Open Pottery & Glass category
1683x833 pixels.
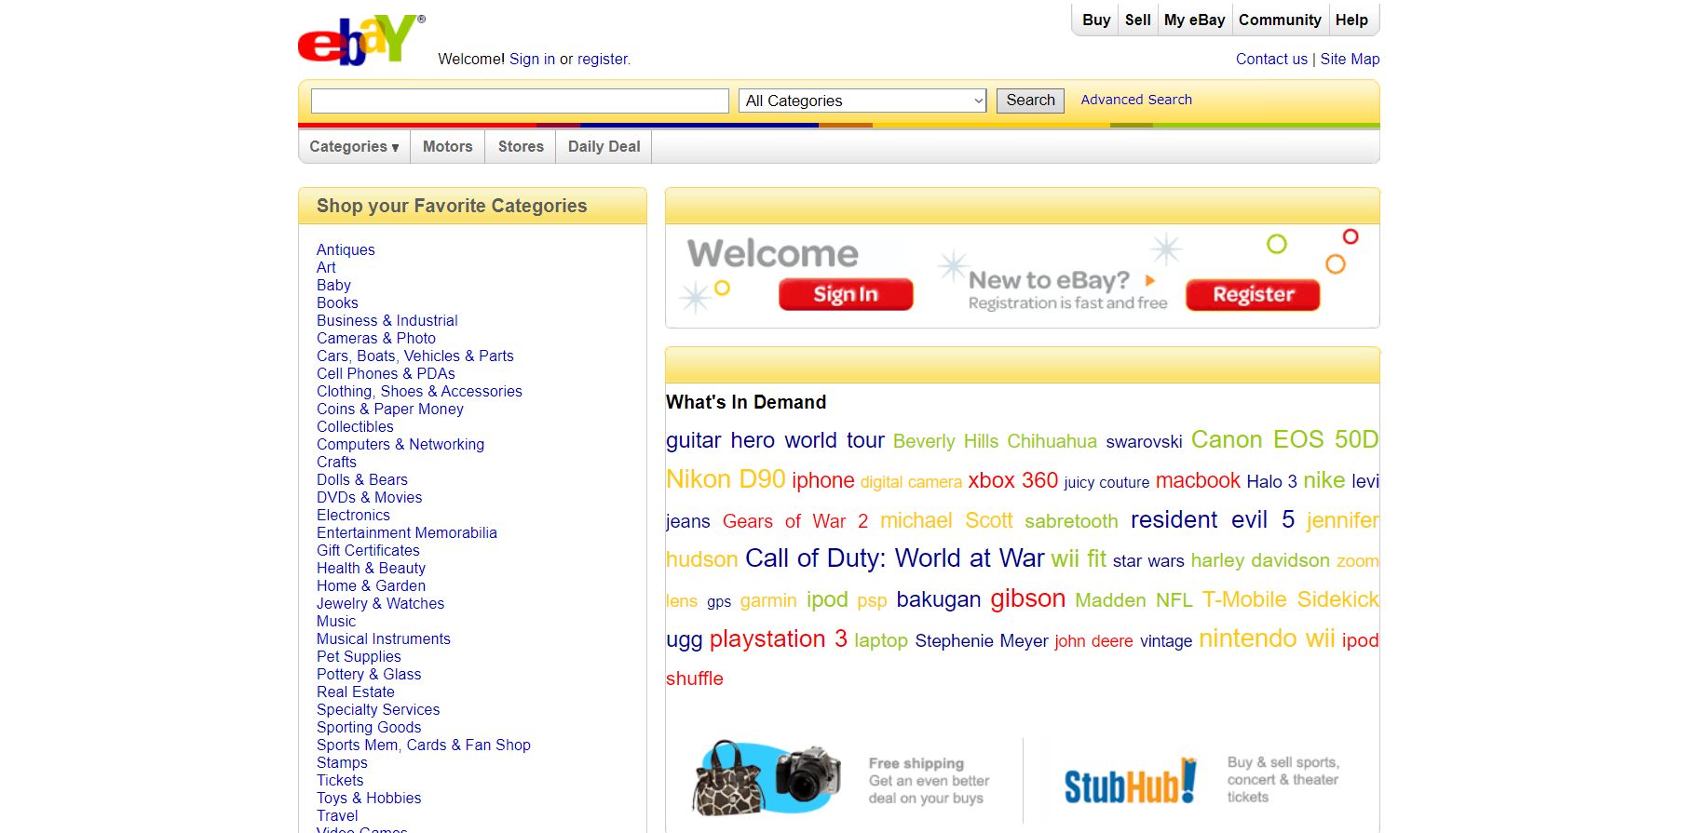pyautogui.click(x=369, y=674)
